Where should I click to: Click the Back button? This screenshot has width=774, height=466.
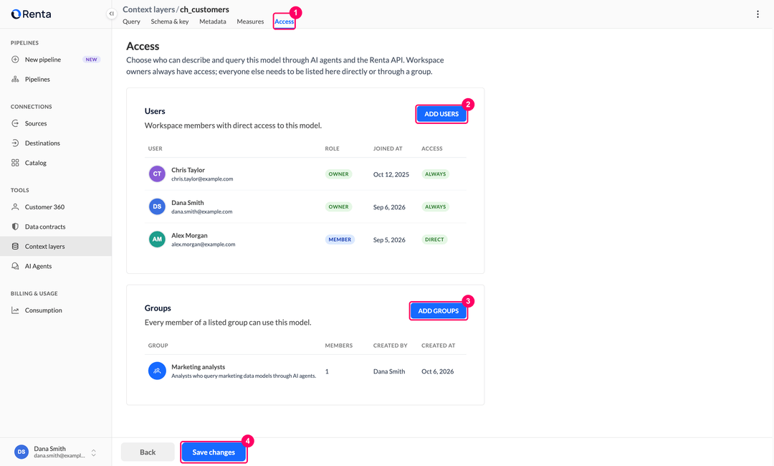[x=148, y=452]
